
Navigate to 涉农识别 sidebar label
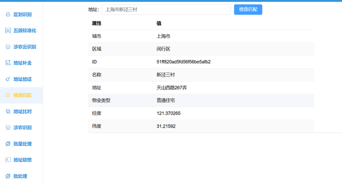click(23, 127)
